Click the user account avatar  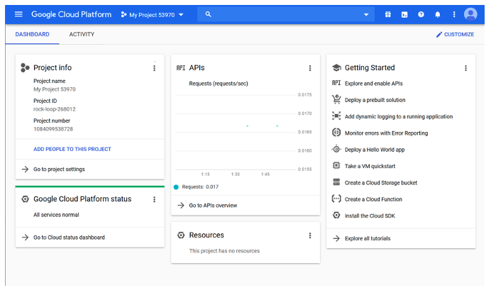[470, 14]
